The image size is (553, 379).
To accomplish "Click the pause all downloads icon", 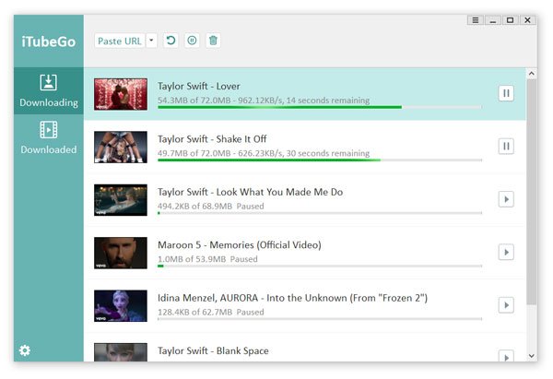I will click(x=193, y=41).
